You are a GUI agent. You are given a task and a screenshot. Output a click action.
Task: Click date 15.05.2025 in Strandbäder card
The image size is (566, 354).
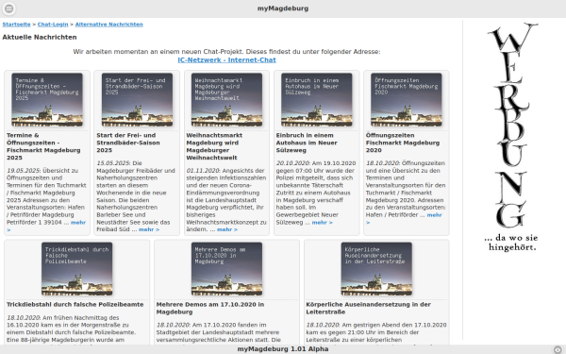point(113,163)
